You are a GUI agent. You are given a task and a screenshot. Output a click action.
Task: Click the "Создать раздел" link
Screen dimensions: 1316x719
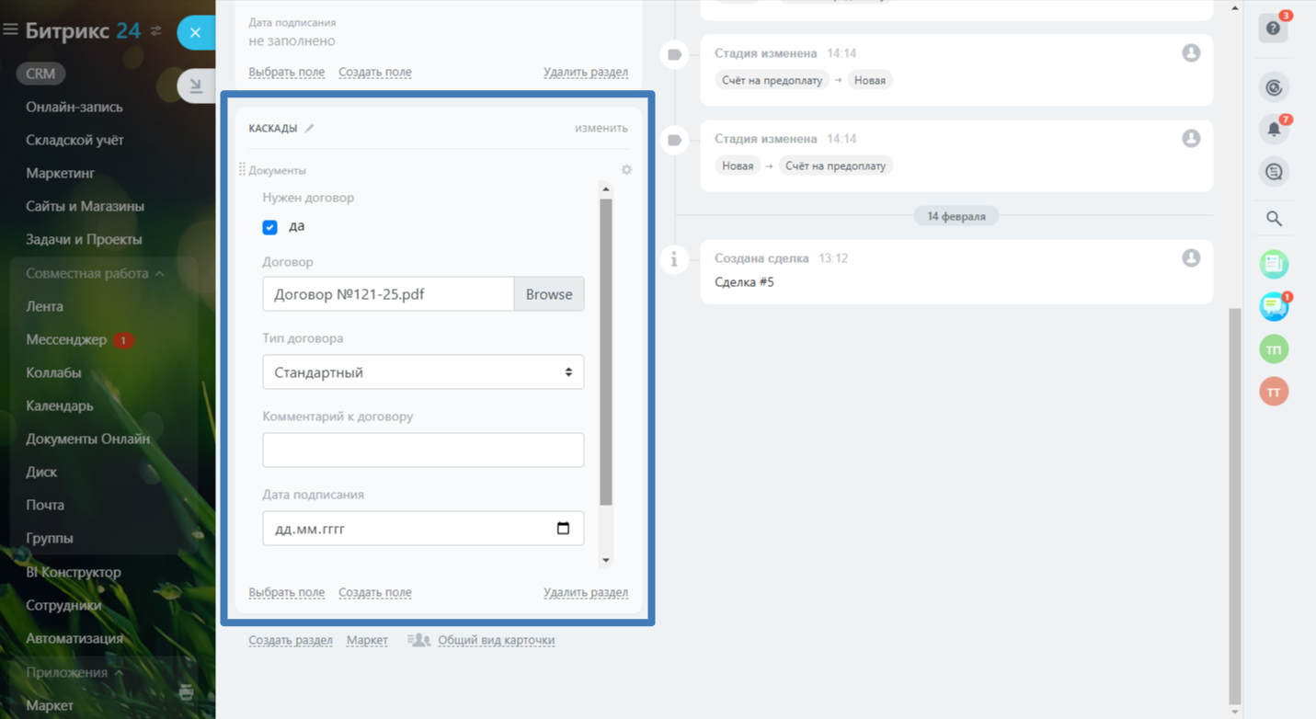(x=291, y=641)
